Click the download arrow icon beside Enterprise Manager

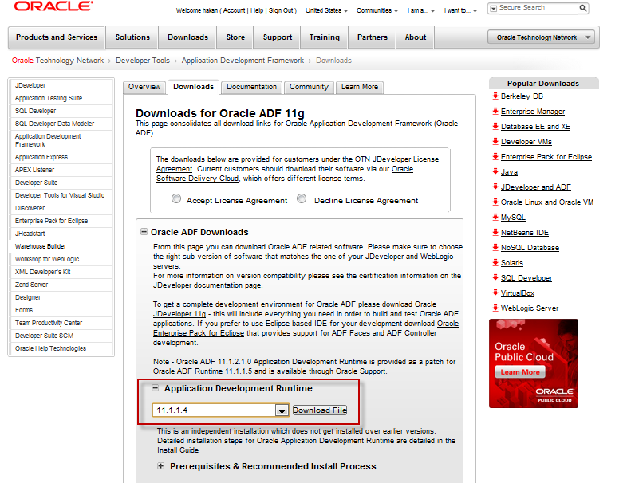495,111
